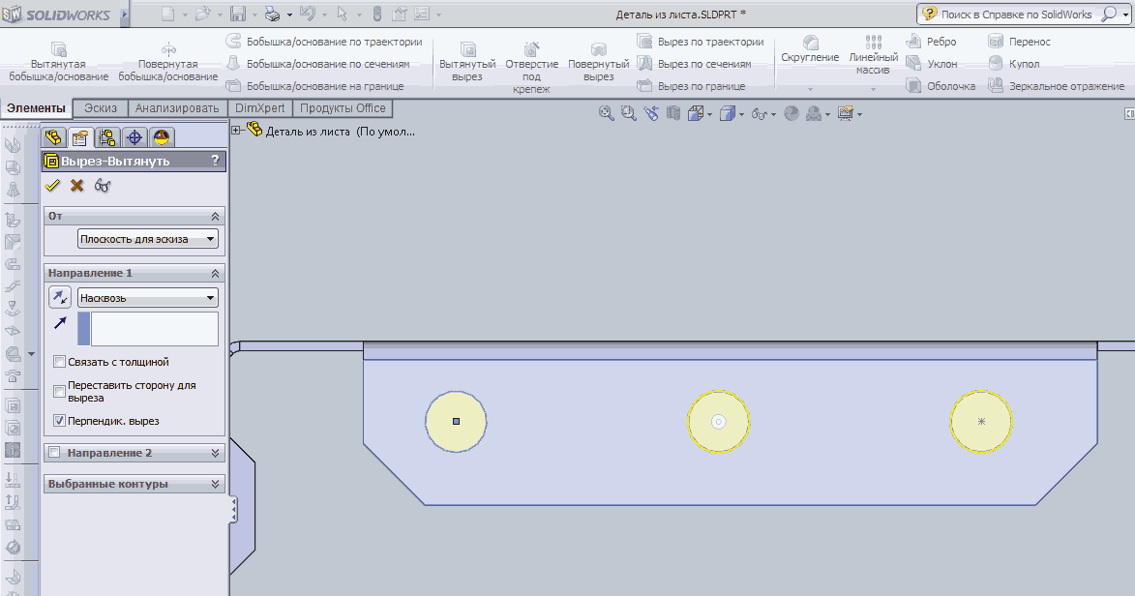Click the Reverse Direction arrow button
This screenshot has width=1135, height=596.
60,298
